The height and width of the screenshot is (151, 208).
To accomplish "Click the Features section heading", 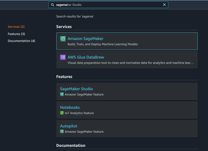I will 64,77.
